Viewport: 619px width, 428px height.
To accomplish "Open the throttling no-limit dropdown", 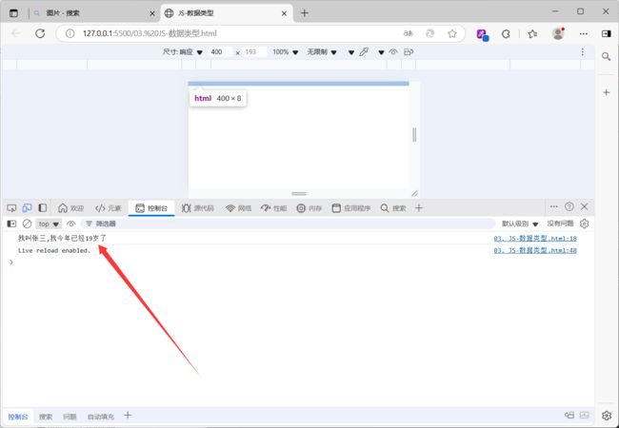I will (x=322, y=52).
